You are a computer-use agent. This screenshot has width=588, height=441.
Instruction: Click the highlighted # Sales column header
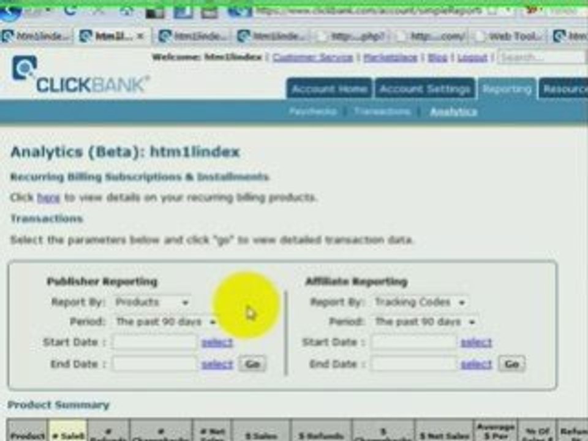click(x=68, y=431)
